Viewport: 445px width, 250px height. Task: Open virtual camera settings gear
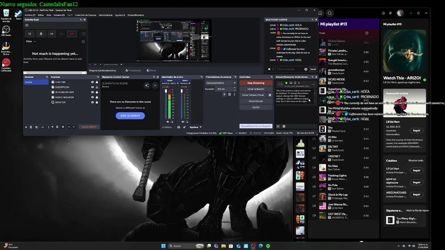(270, 95)
